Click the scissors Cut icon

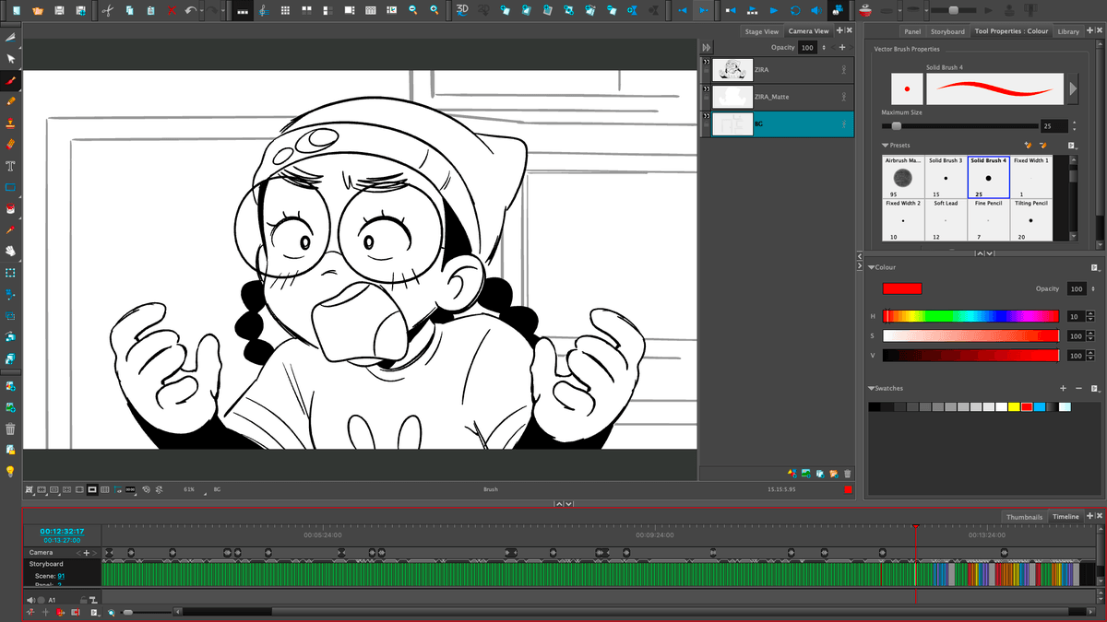pyautogui.click(x=107, y=10)
